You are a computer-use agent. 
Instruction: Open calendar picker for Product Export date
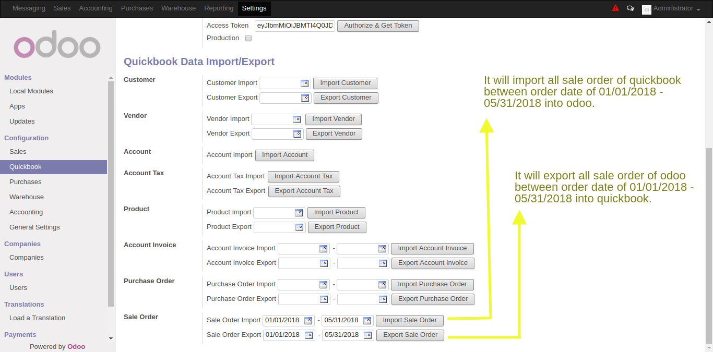coord(299,227)
